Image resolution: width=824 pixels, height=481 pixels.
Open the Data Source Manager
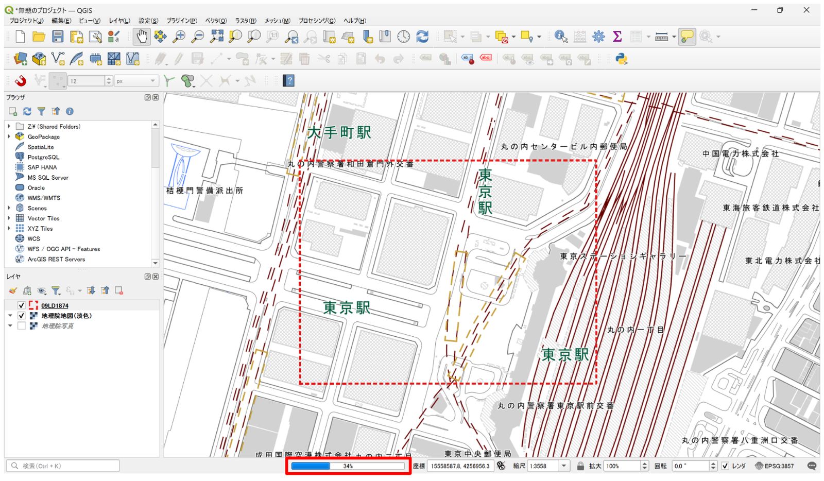point(20,59)
